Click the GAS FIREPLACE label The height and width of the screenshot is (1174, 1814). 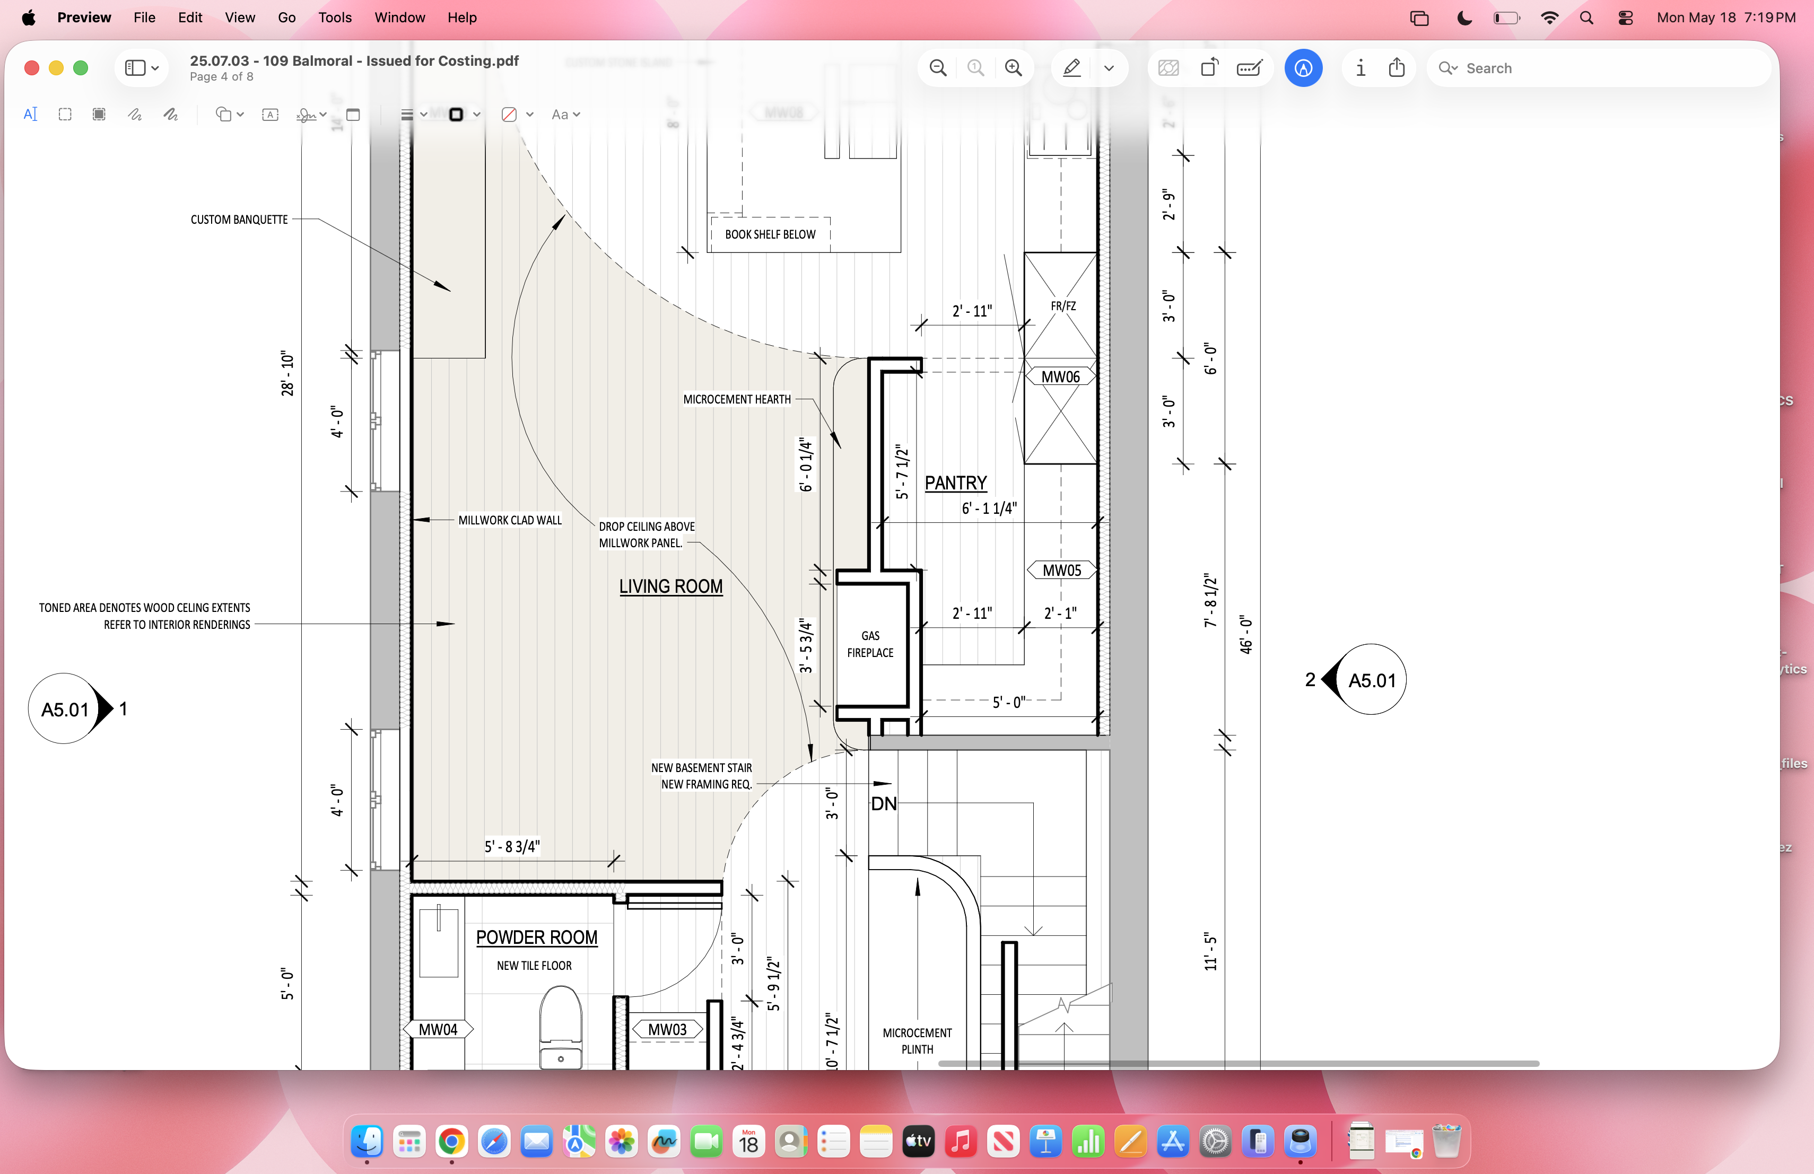click(x=870, y=644)
